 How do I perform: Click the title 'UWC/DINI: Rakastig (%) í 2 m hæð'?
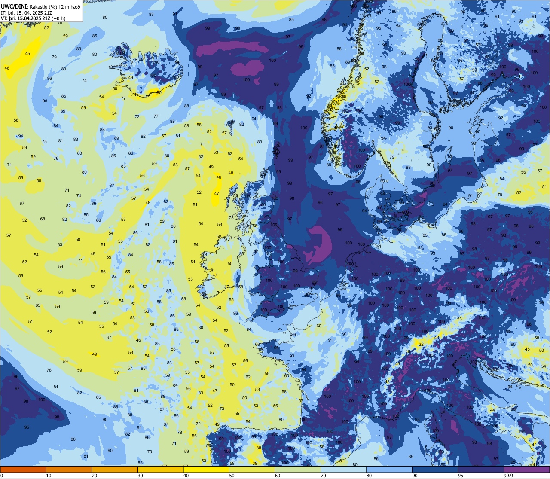41,7
